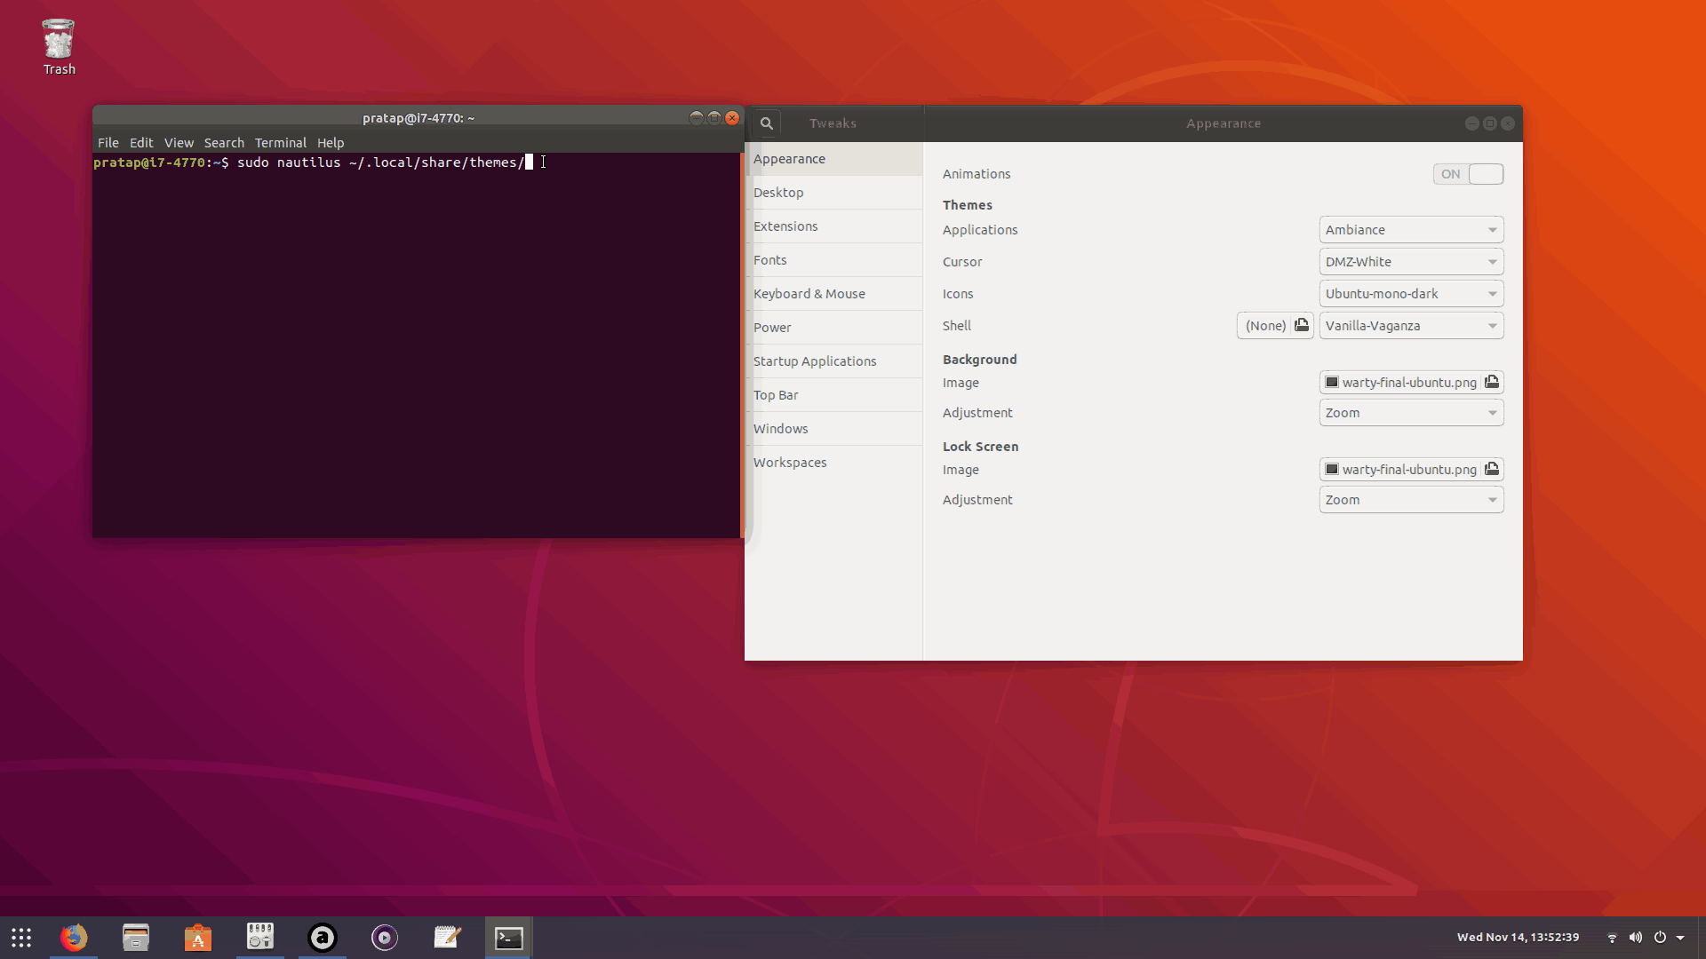
Task: Switch to the Fonts section in Tweaks
Action: [x=770, y=259]
